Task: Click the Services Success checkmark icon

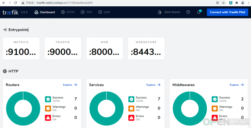Action: (x=131, y=99)
